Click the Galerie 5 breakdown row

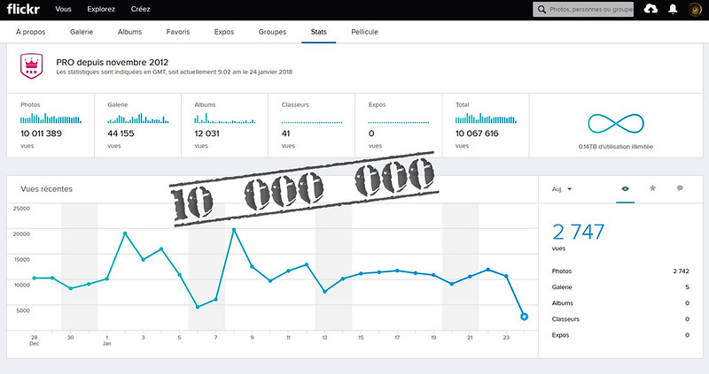tap(619, 287)
